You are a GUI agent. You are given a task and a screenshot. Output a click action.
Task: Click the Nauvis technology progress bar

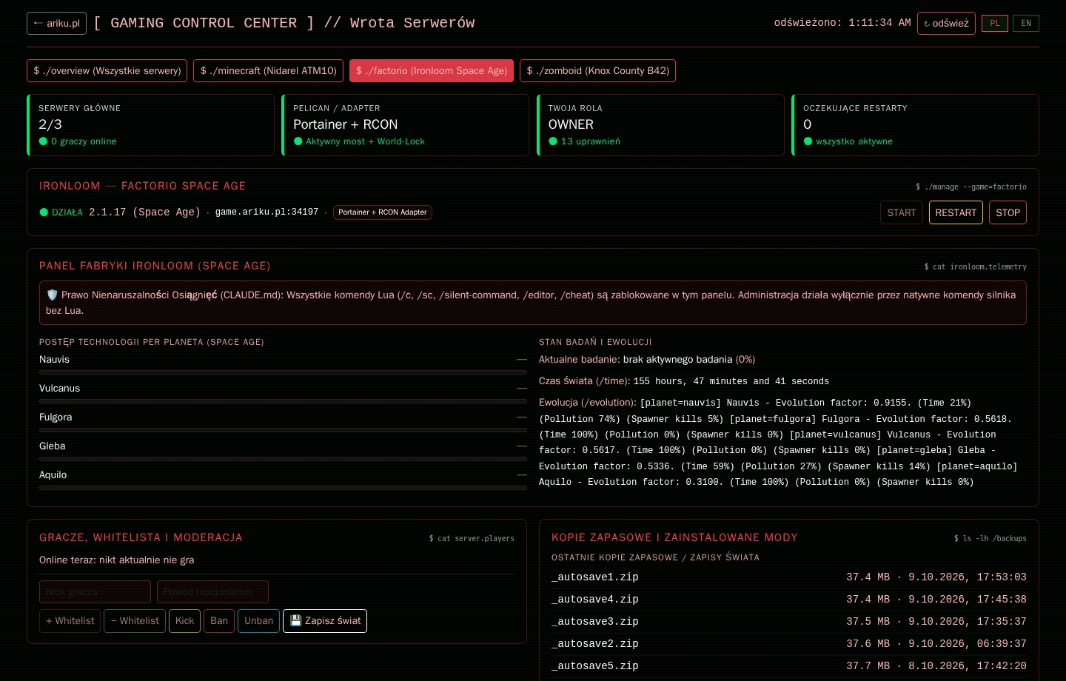click(x=283, y=372)
